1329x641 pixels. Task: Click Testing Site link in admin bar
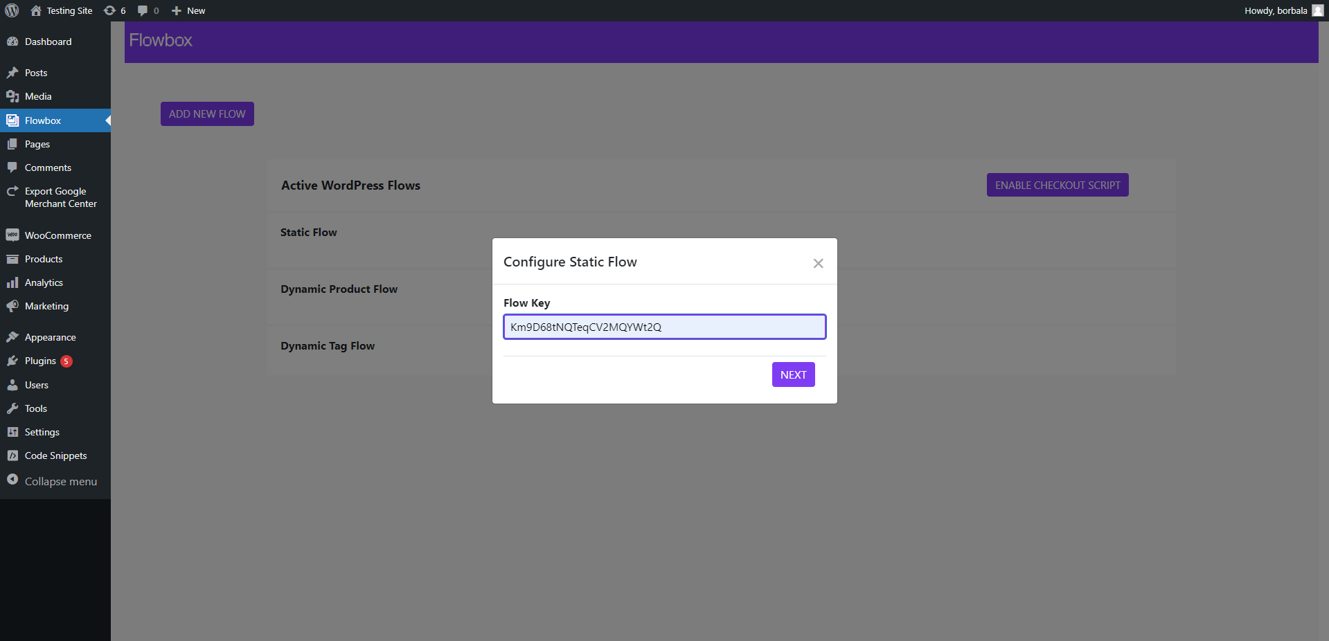pos(69,10)
